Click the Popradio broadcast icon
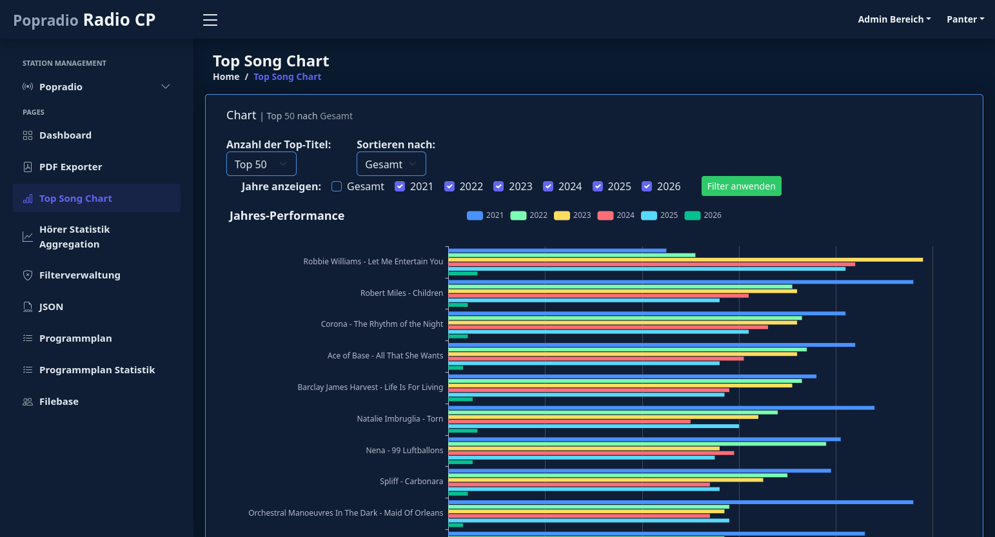 tap(27, 86)
